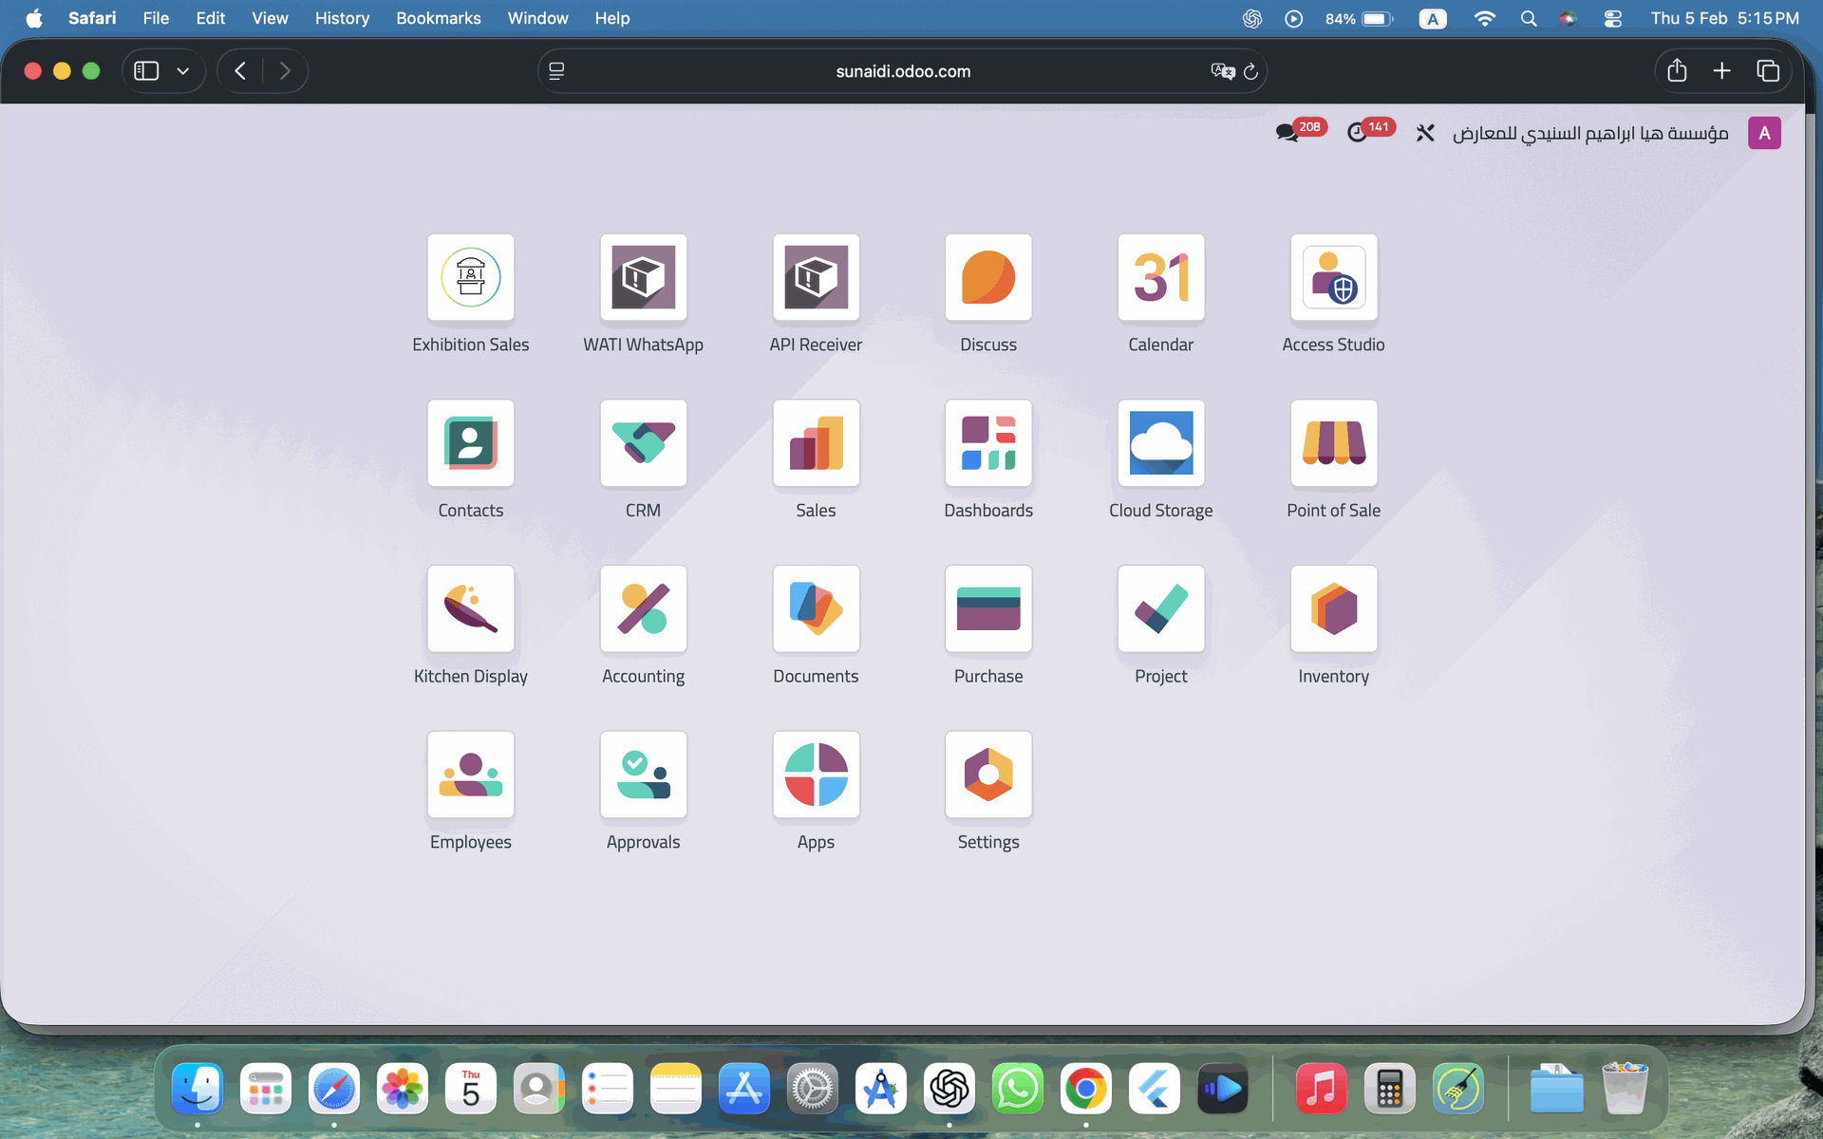1823x1139 pixels.
Task: Open the user avatar menu
Action: [x=1764, y=133]
